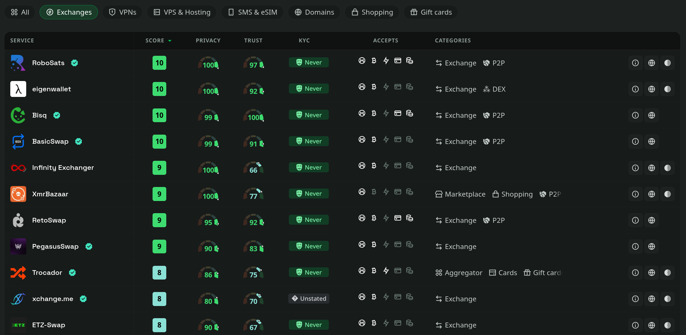Viewport: 686px width, 335px height.
Task: Switch to the All category tab
Action: click(20, 12)
